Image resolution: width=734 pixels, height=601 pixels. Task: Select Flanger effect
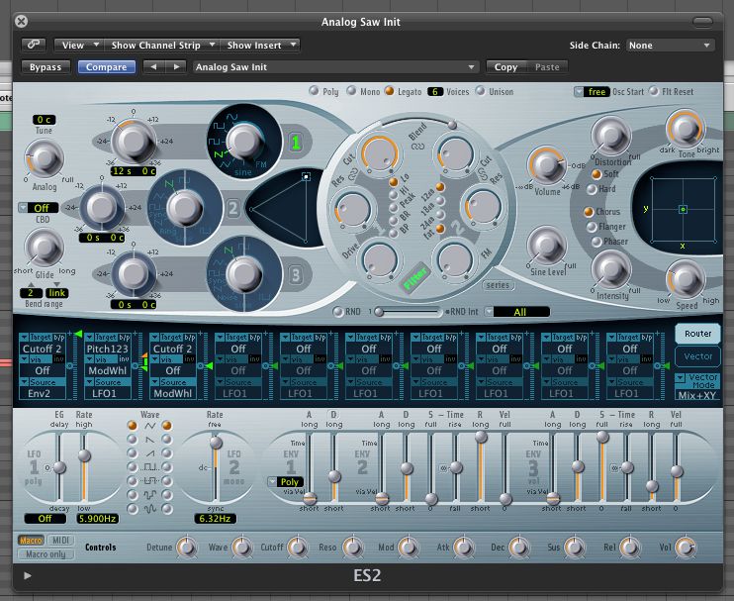pos(592,227)
